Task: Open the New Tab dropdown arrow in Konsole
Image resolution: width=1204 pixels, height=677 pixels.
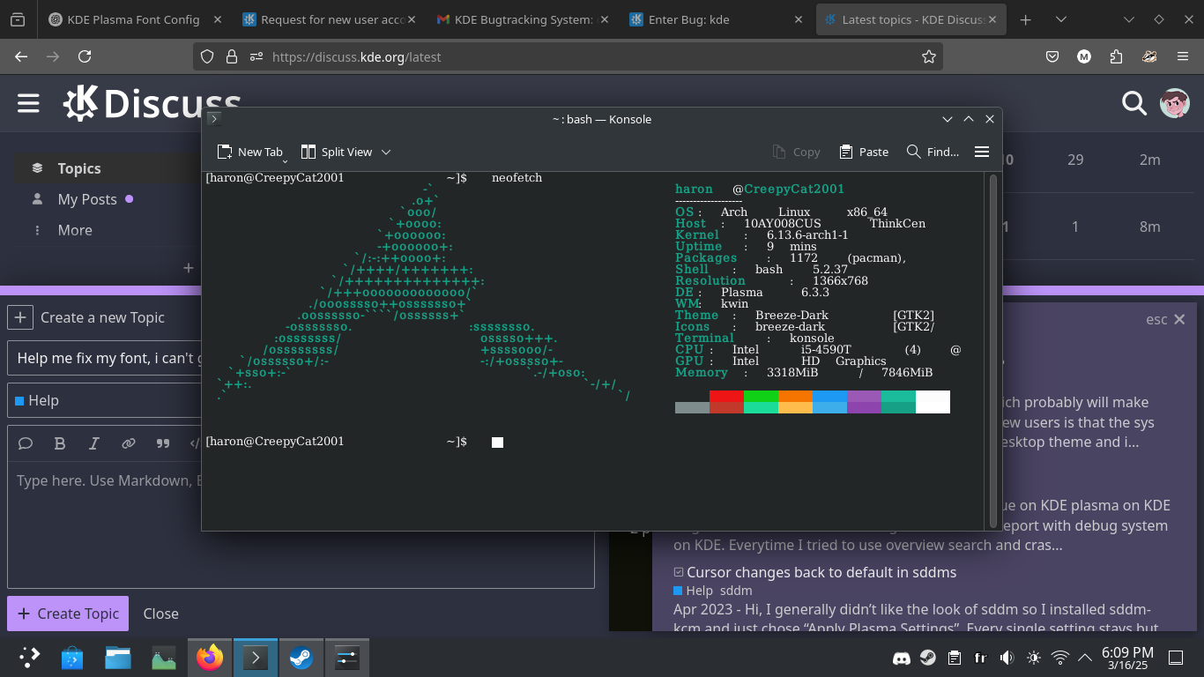Action: (286, 160)
